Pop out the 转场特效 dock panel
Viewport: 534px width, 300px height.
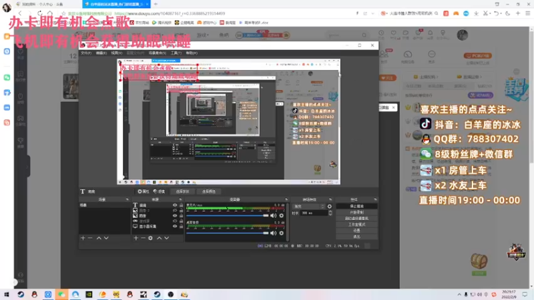[x=330, y=199]
